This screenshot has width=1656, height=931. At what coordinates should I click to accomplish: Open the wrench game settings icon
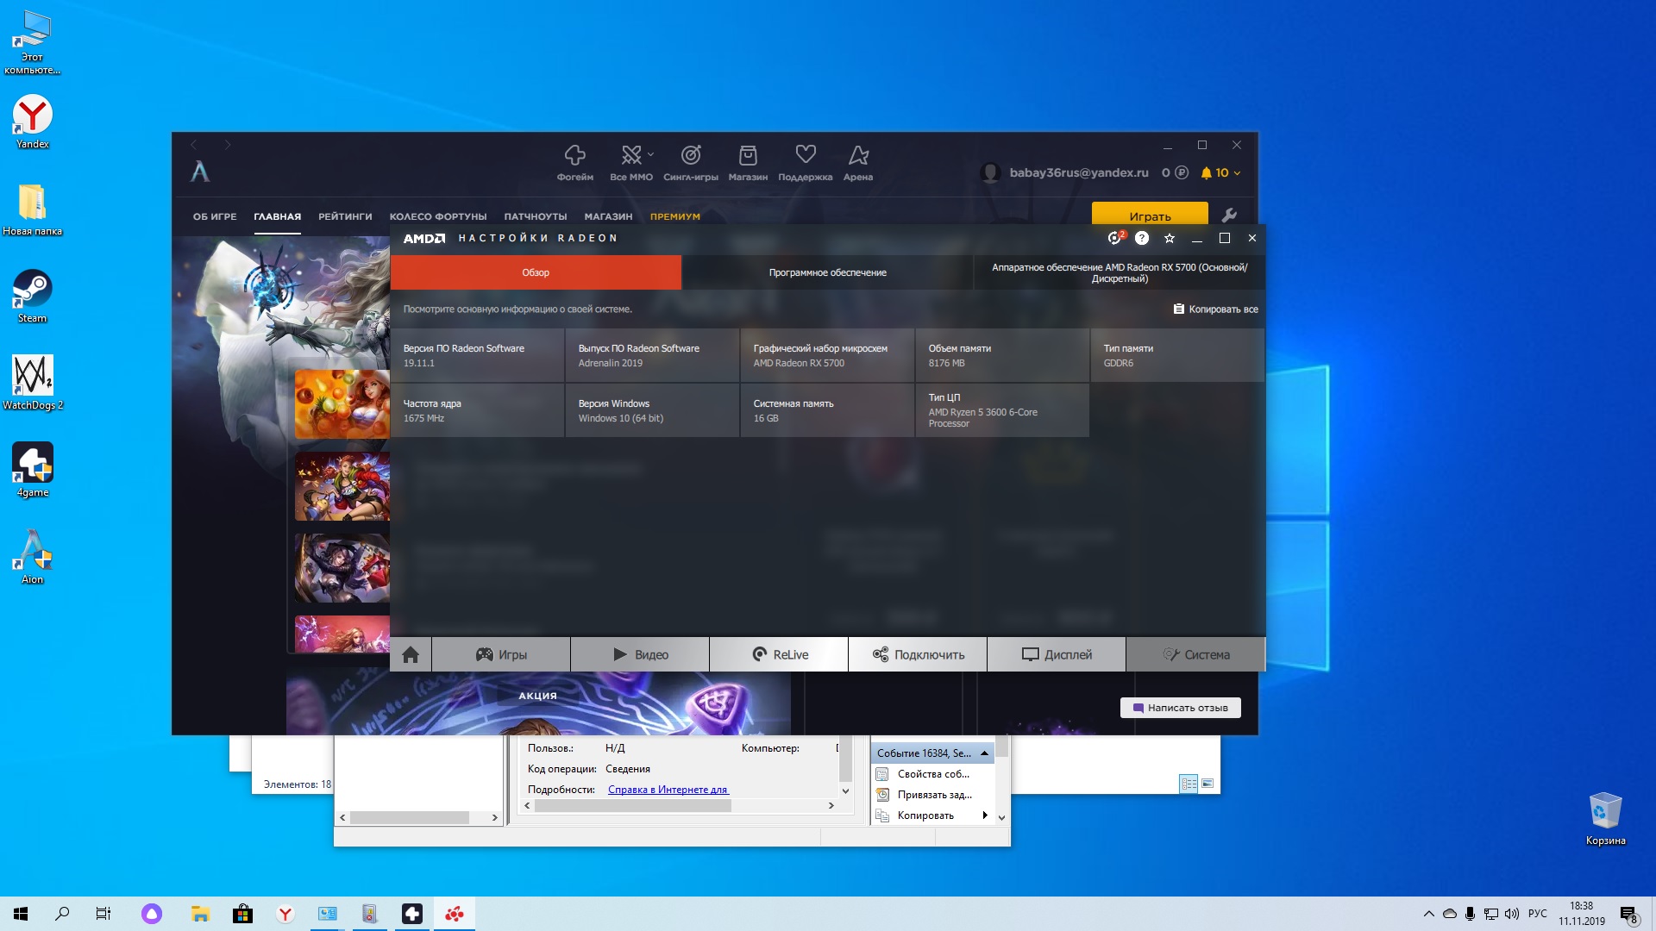click(1229, 216)
